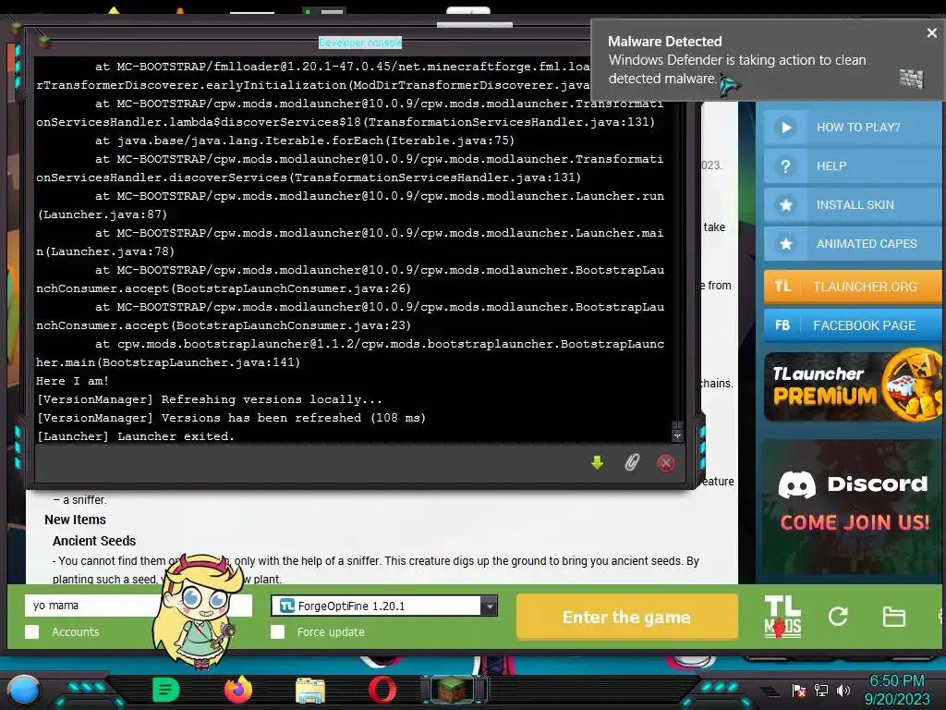
Task: Click the 'Refreshing versions locally...' console line
Action: click(x=209, y=399)
